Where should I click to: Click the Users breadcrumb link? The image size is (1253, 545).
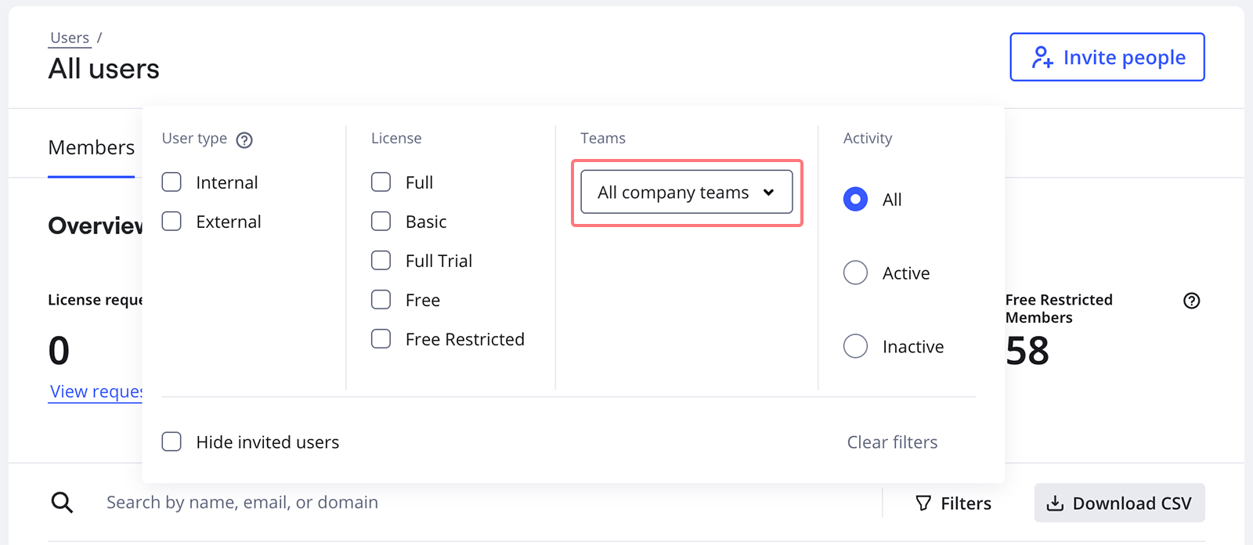point(70,38)
